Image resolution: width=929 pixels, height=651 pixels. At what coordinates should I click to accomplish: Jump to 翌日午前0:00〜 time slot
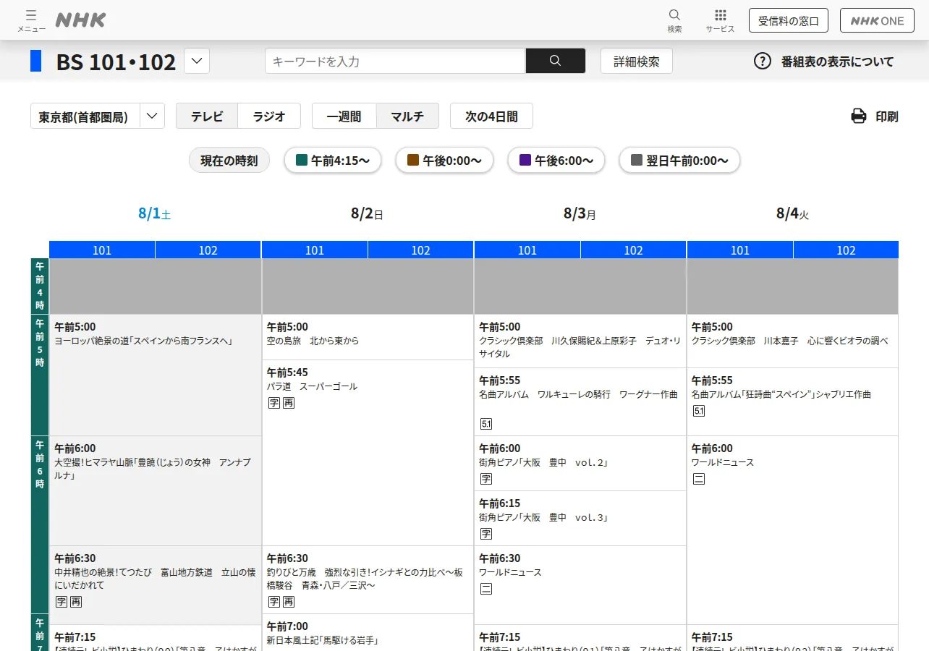(x=679, y=161)
